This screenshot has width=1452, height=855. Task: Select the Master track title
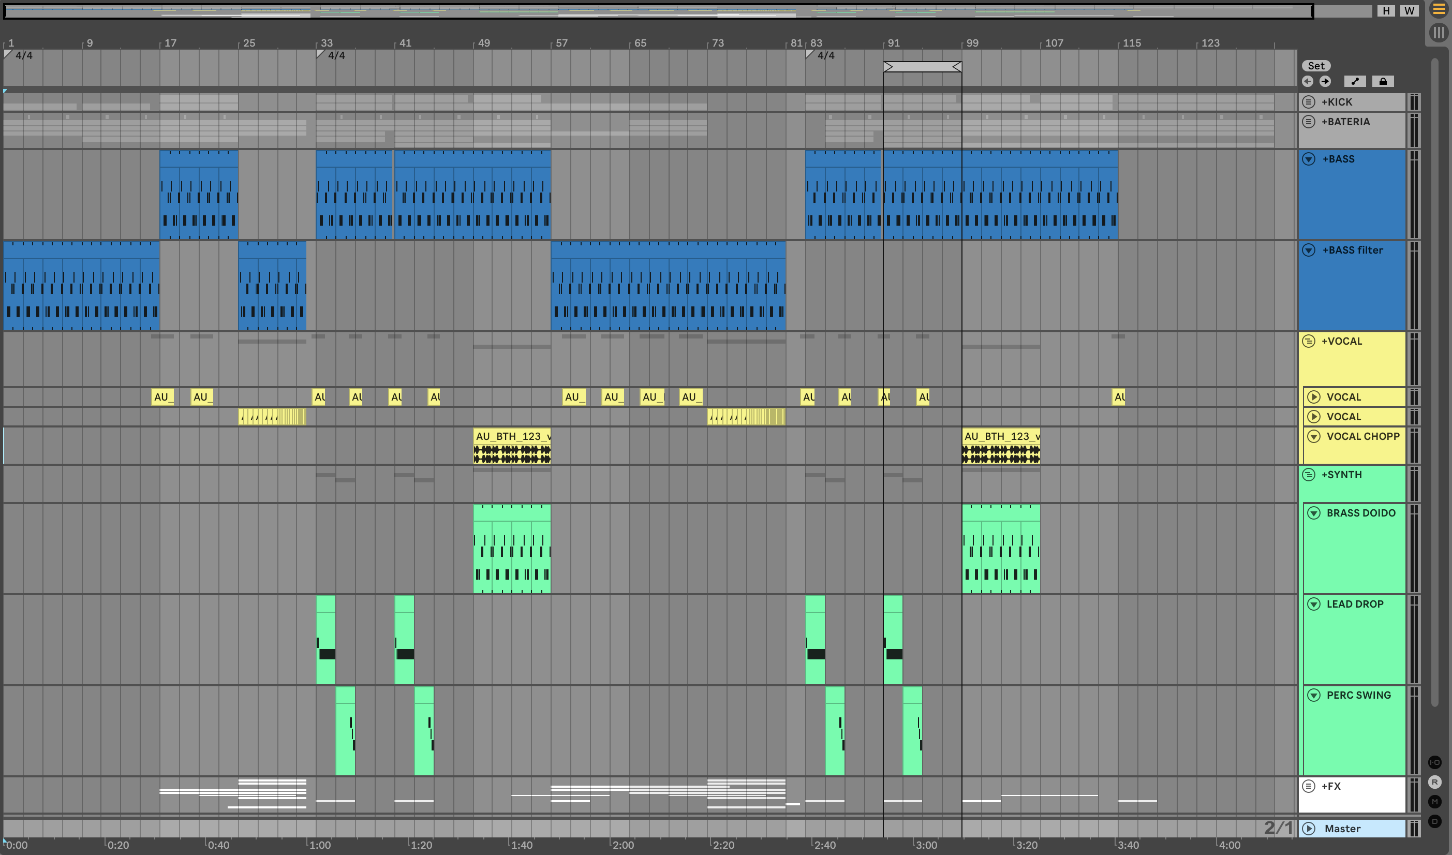click(1342, 829)
